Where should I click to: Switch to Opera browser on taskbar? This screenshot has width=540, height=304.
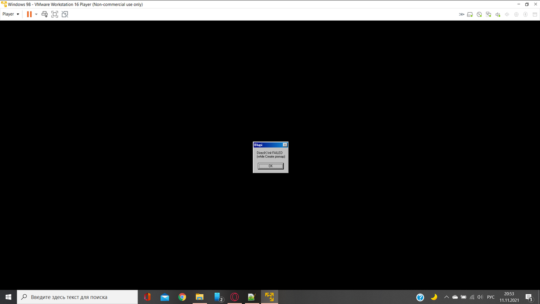coord(234,297)
